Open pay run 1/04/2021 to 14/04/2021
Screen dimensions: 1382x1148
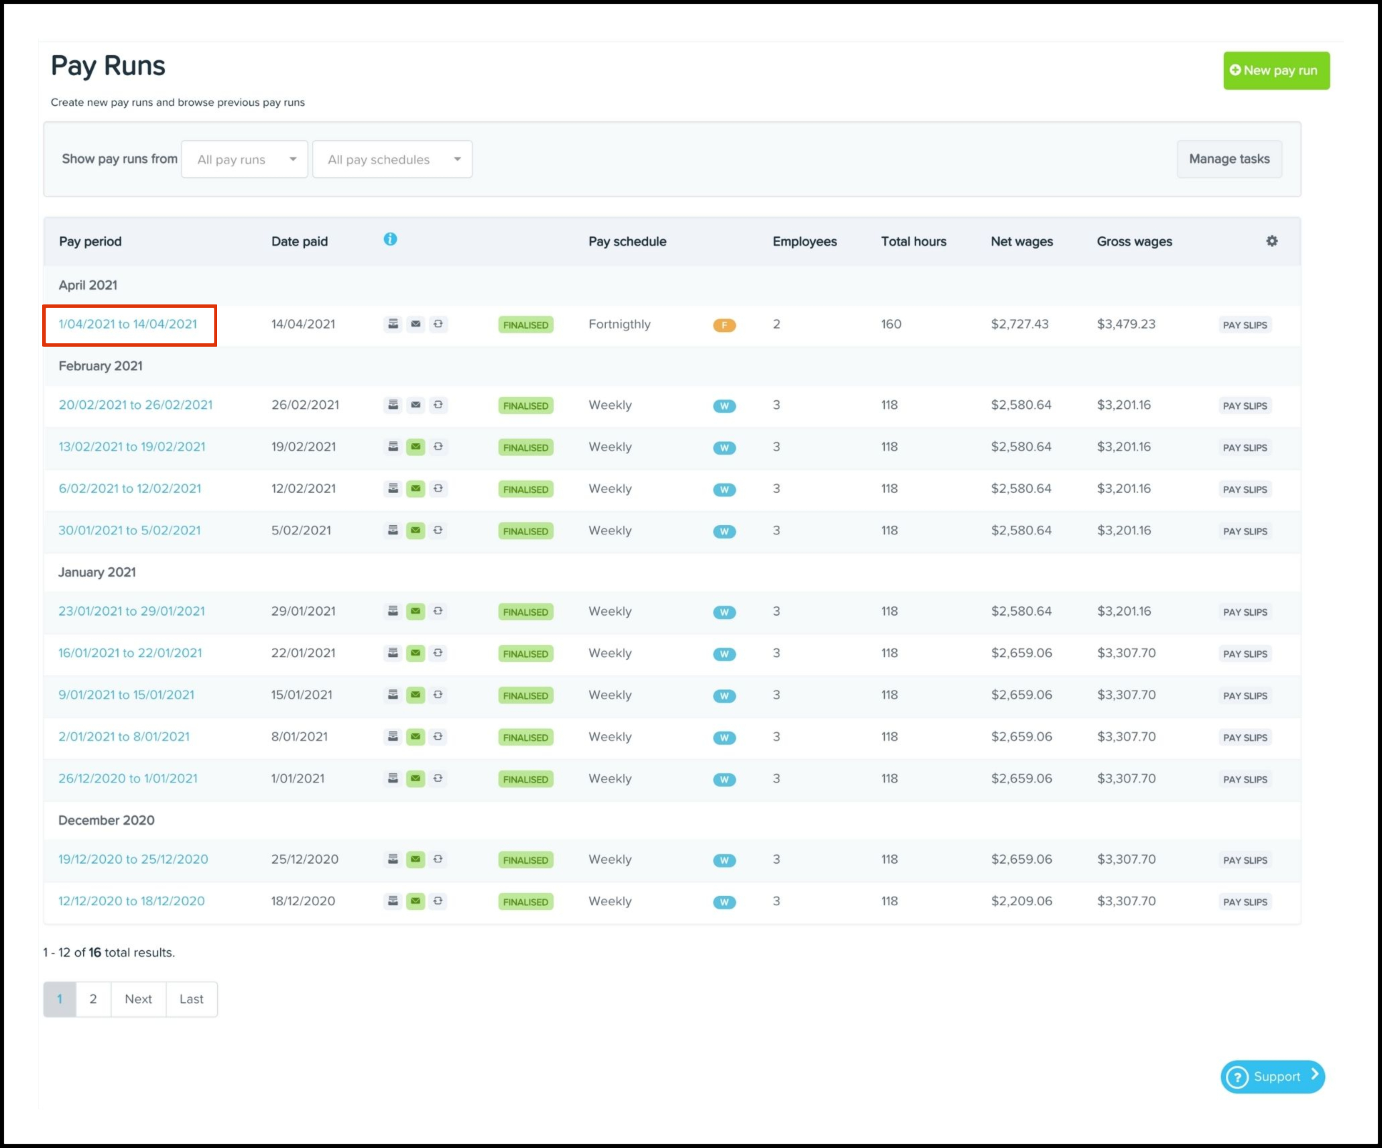[x=128, y=325]
